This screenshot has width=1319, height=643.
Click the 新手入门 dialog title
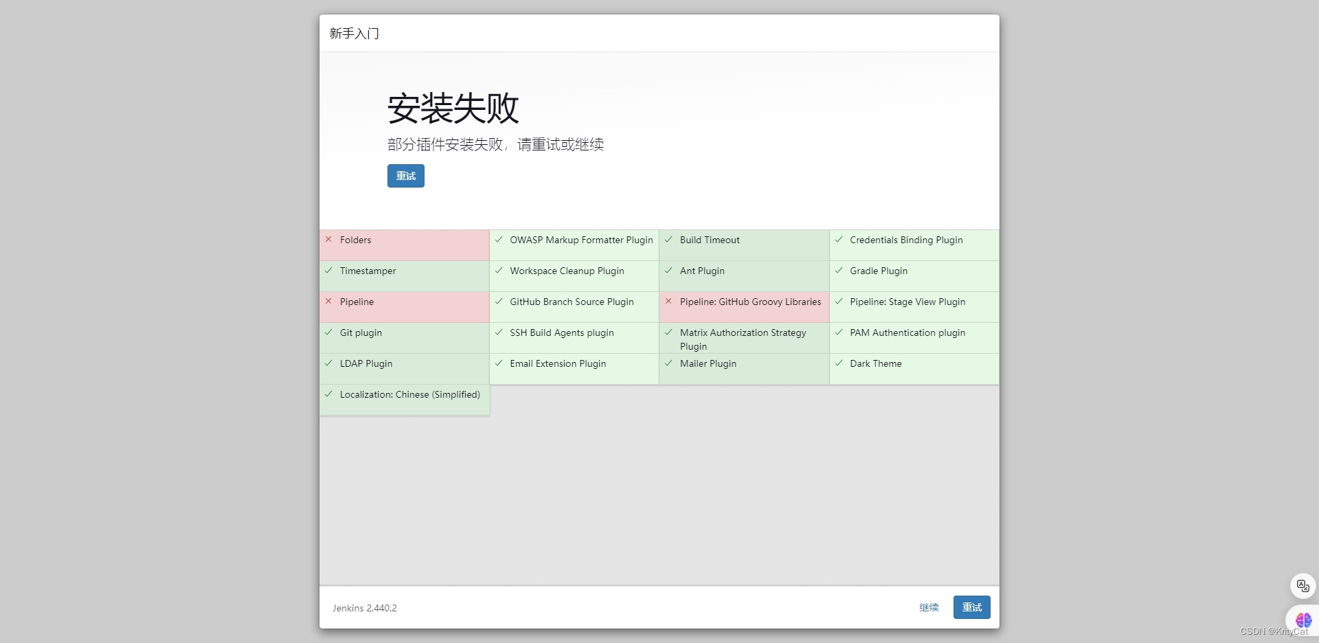tap(354, 33)
